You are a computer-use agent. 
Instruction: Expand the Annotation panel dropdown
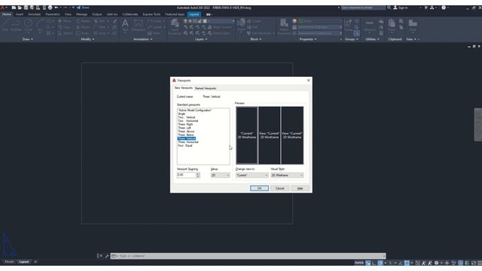pyautogui.click(x=142, y=39)
